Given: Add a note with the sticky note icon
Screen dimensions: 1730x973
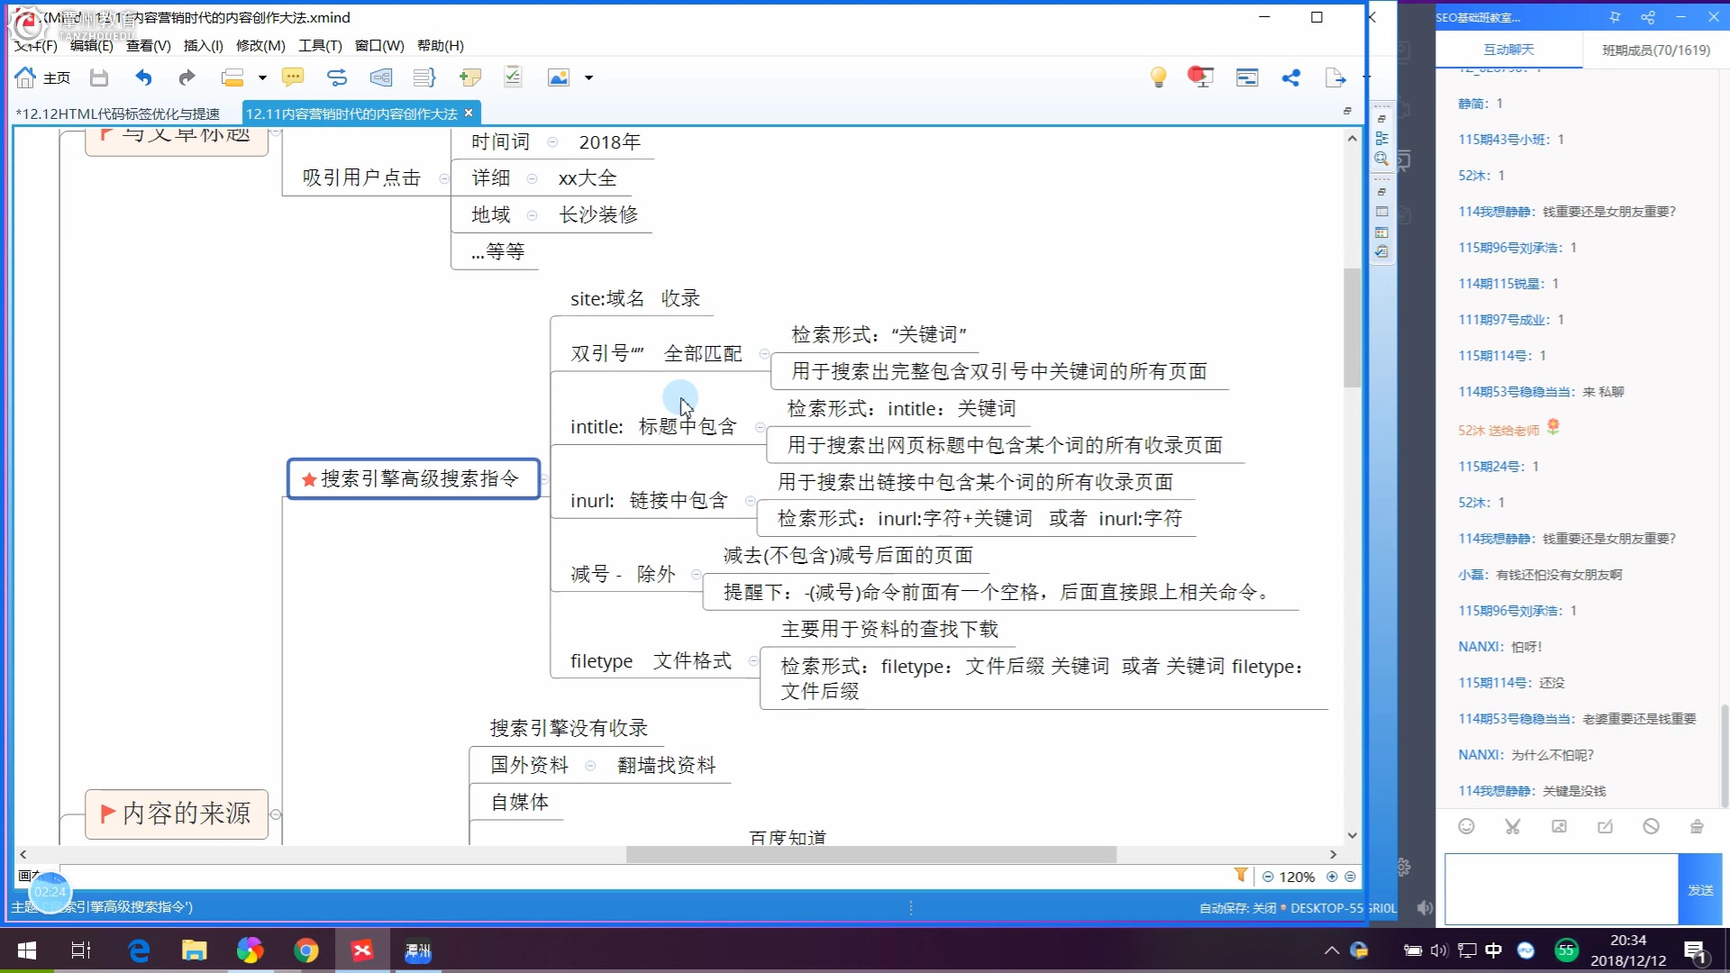Looking at the screenshot, I should pyautogui.click(x=469, y=77).
